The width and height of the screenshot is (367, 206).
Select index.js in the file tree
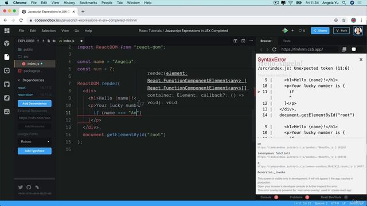(34, 64)
